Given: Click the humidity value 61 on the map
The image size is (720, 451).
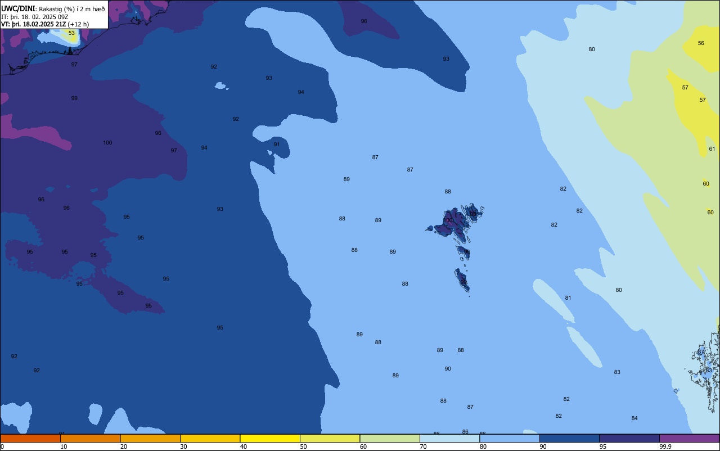Looking at the screenshot, I should pos(712,149).
